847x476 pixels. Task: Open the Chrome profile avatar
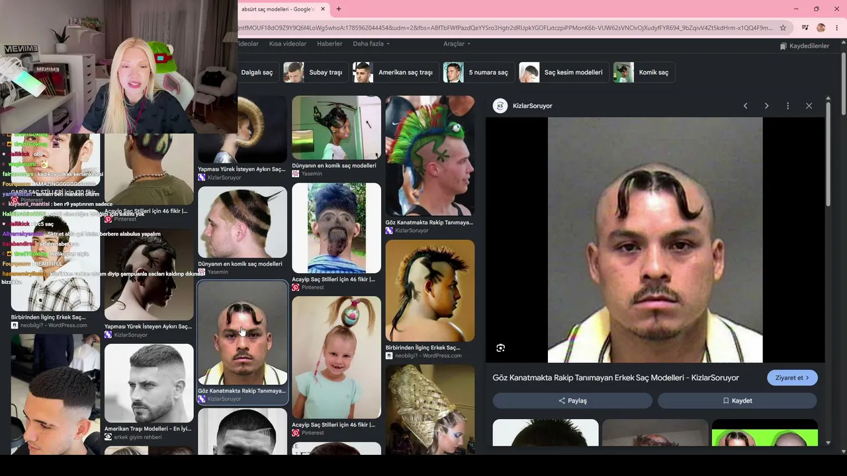click(821, 28)
